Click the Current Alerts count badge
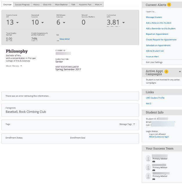Screen dimensions: 182x184 point(169,5)
